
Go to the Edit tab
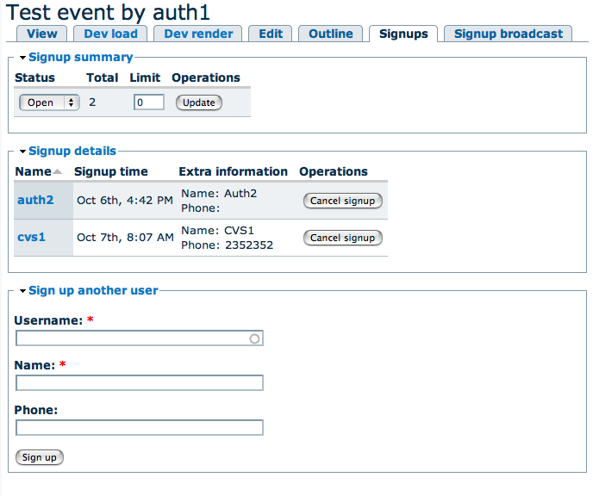click(271, 34)
